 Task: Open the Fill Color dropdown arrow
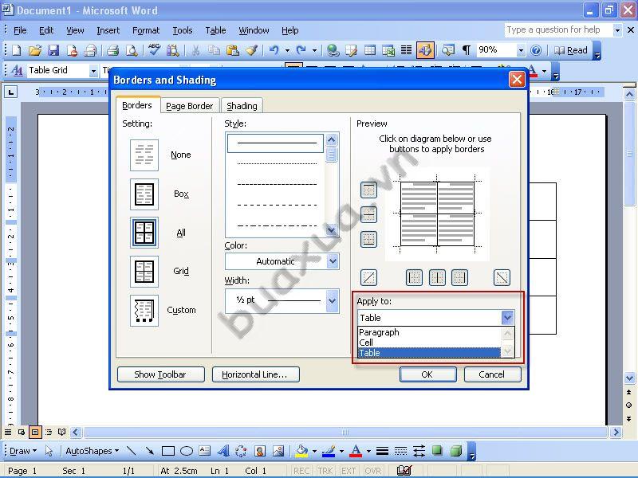pyautogui.click(x=314, y=451)
